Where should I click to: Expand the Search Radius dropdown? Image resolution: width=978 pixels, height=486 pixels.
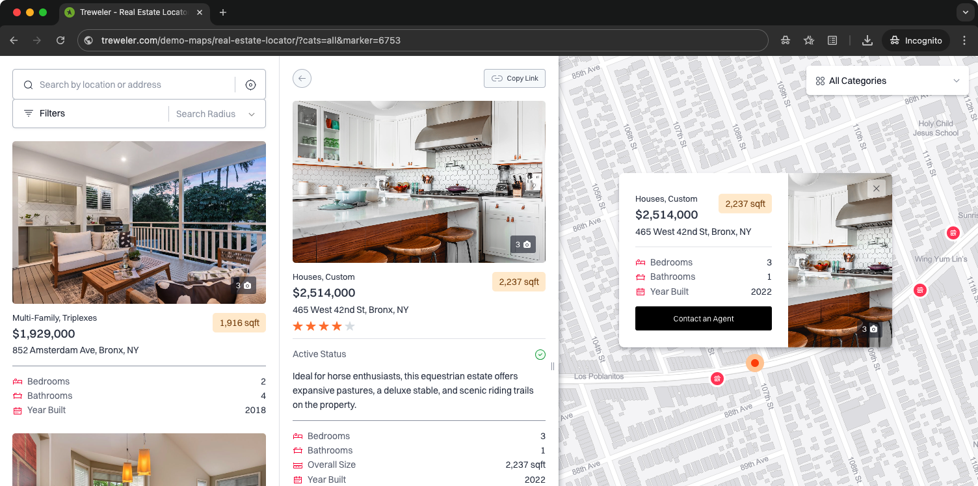215,114
